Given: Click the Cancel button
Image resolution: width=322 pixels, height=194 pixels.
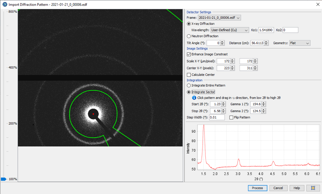Looking at the screenshot, I should 278,188.
